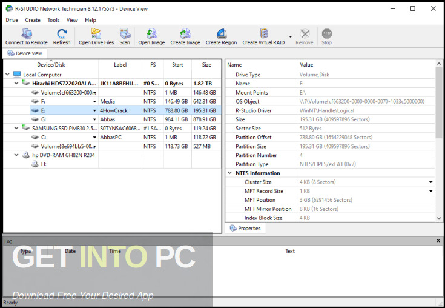445x308 pixels.
Task: Close the Log panel
Action: point(438,241)
